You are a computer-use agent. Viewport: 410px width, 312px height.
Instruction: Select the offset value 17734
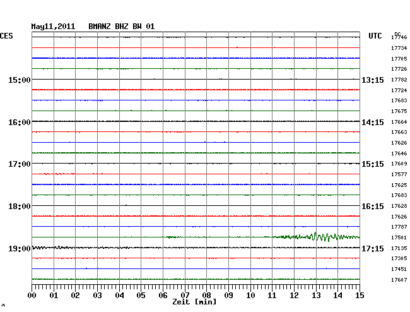(399, 48)
